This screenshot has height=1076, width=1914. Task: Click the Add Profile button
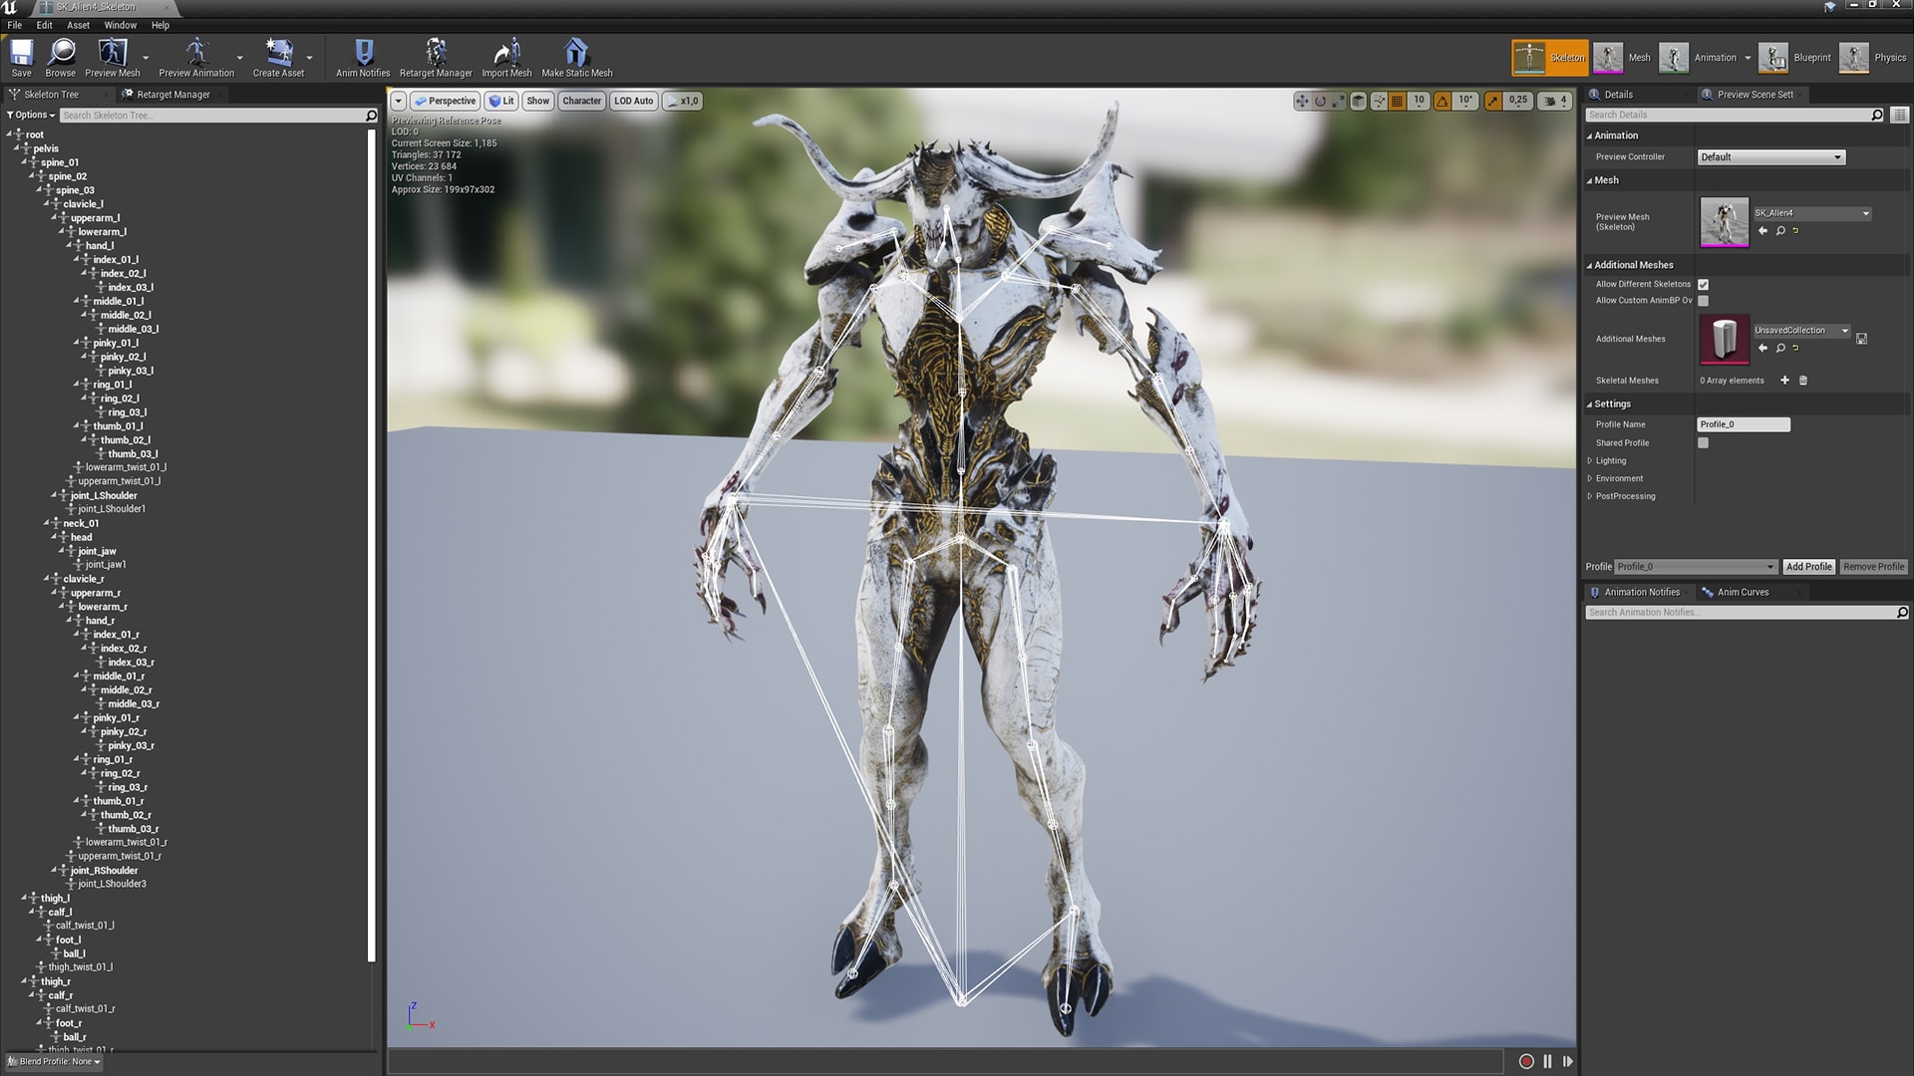[1808, 566]
